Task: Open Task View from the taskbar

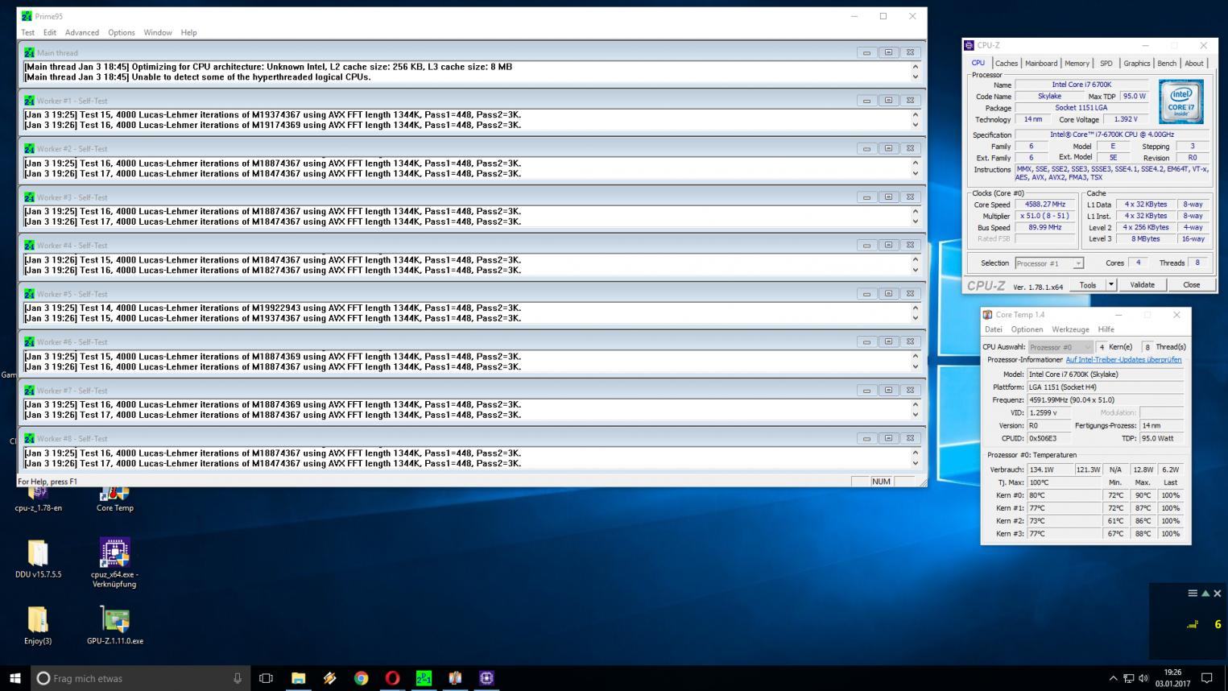Action: [266, 678]
